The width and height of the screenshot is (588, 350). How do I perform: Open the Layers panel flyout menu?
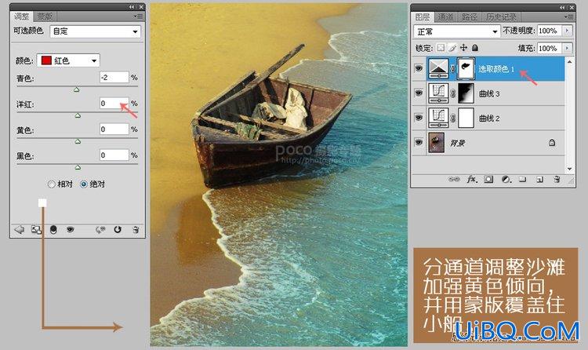pyautogui.click(x=569, y=17)
